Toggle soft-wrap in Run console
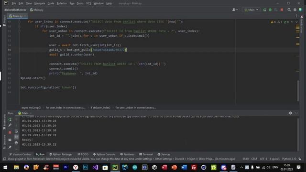 click(x=16, y=131)
